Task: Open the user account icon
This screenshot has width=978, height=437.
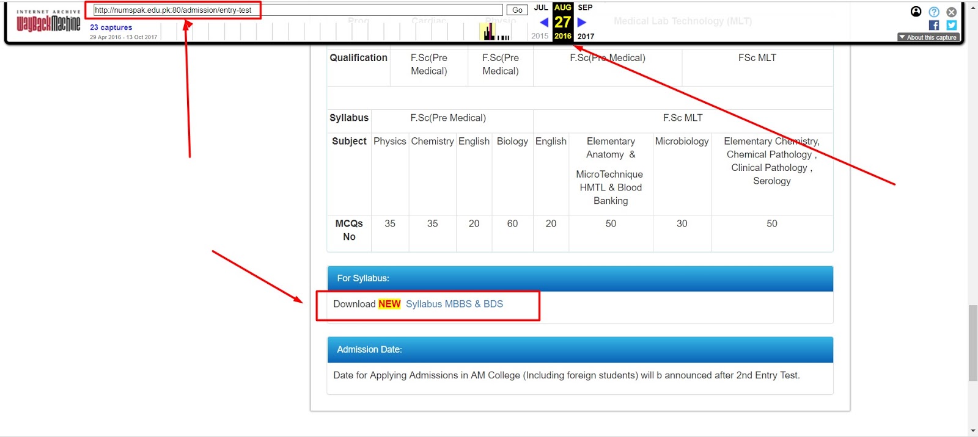Action: tap(916, 12)
